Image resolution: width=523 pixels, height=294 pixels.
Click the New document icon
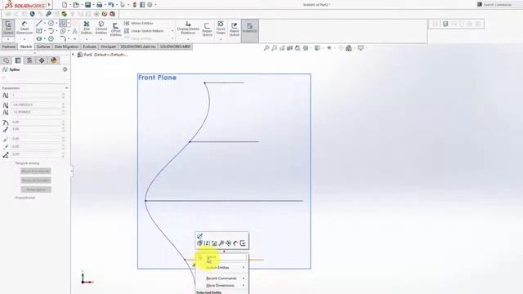click(x=65, y=5)
